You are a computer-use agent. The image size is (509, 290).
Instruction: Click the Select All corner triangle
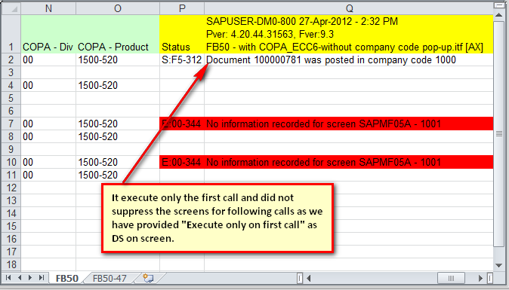click(11, 8)
